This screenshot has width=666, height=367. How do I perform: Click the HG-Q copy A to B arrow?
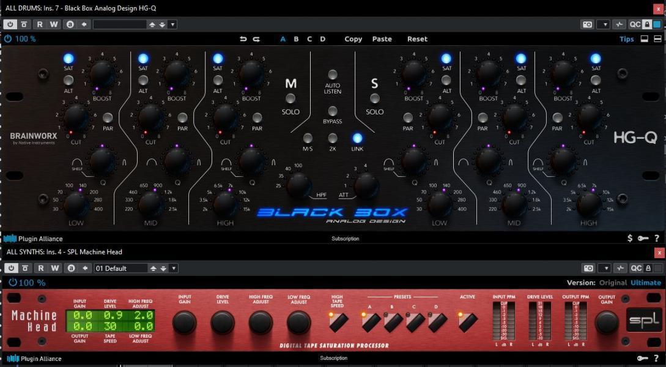pyautogui.click(x=84, y=24)
